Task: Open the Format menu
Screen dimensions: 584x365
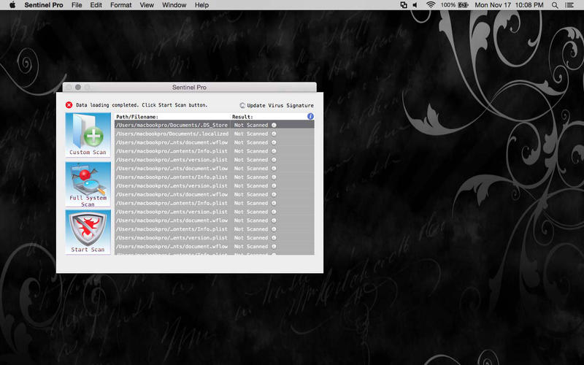Action: point(120,5)
